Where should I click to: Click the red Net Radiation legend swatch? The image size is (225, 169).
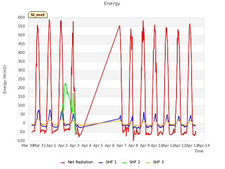point(63,163)
